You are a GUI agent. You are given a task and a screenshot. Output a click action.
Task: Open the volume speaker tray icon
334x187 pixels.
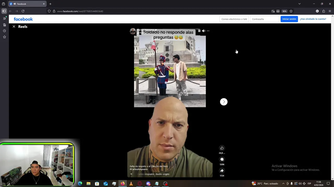coord(300,184)
